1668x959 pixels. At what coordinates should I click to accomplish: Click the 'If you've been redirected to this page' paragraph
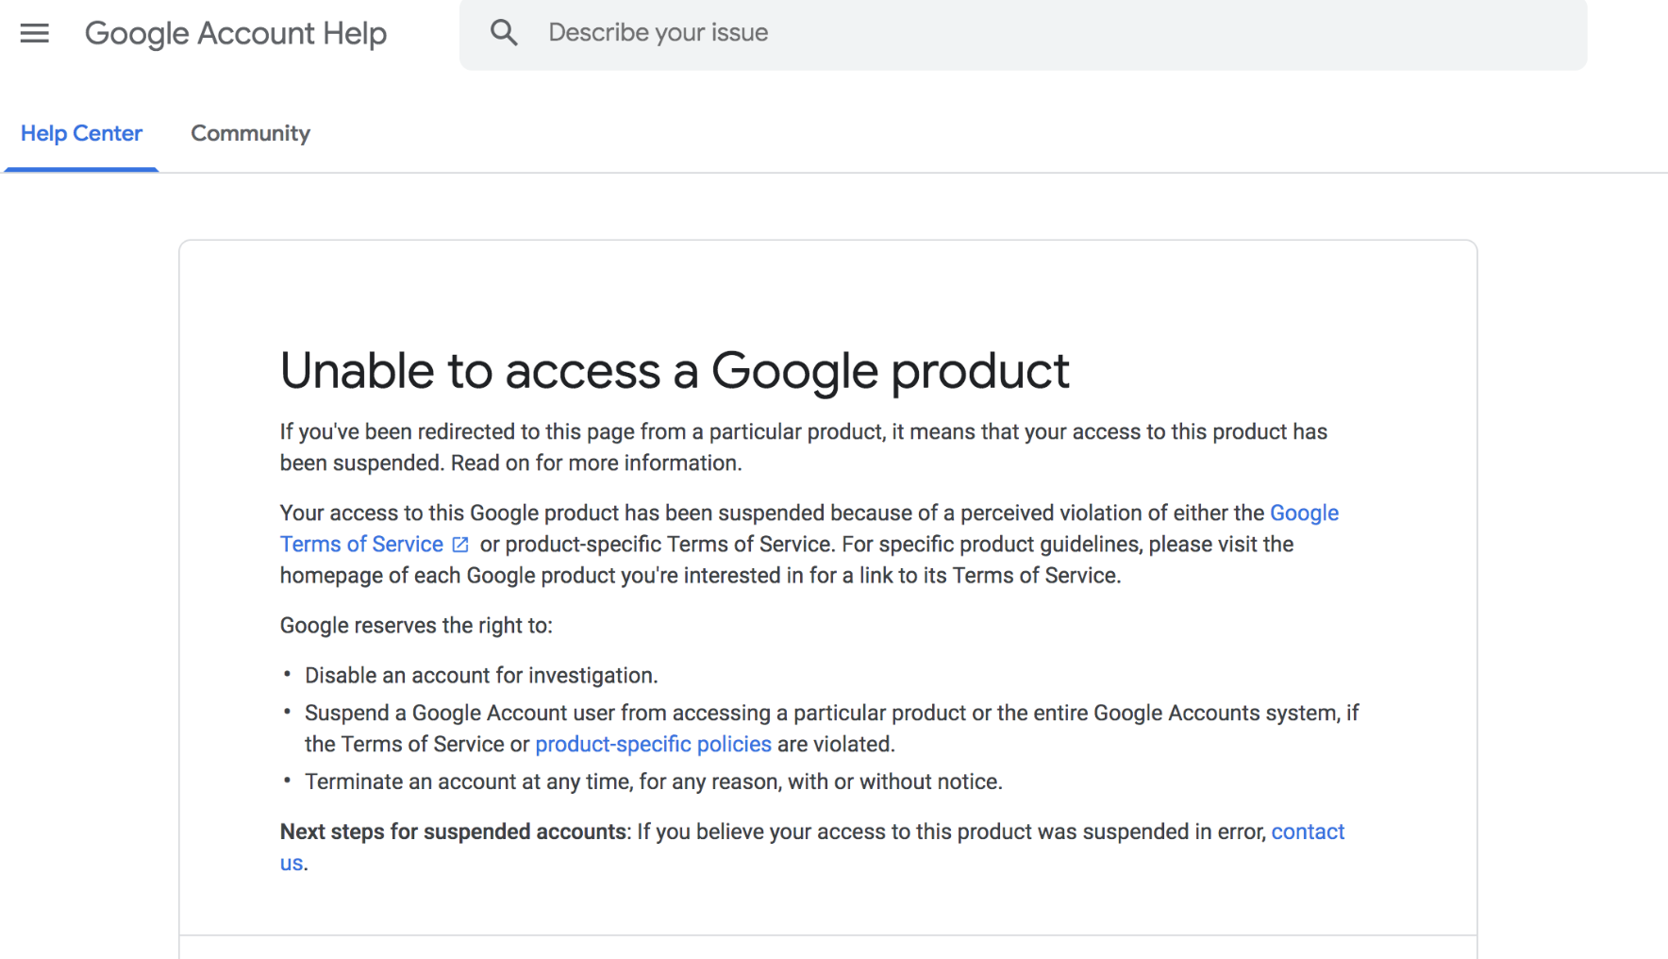click(x=803, y=447)
